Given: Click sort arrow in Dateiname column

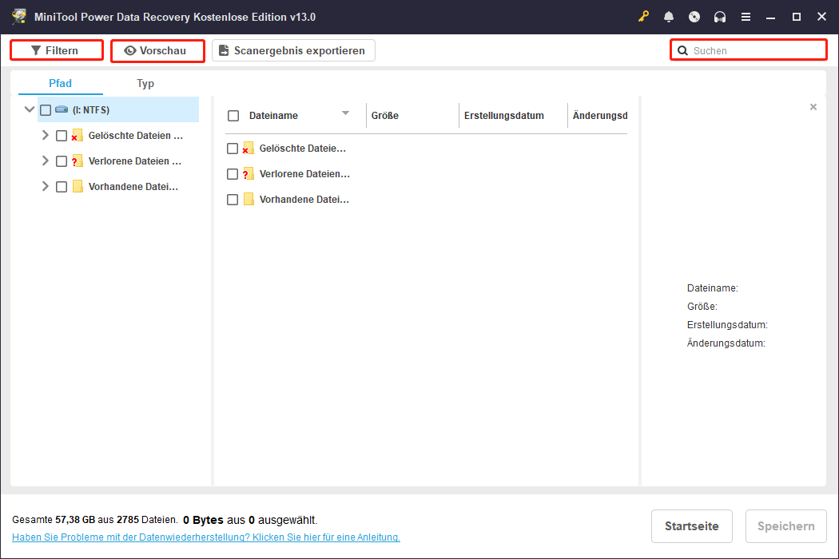Looking at the screenshot, I should (345, 113).
